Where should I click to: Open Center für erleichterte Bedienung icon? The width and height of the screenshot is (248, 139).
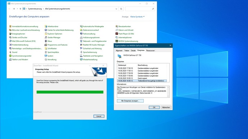[x=46, y=30]
